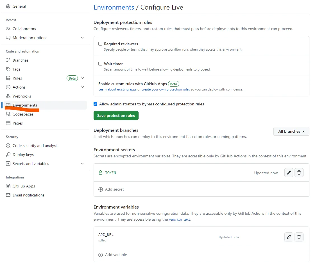
Task: Edit the API_URL variable with pencil icon
Action: pos(289,237)
